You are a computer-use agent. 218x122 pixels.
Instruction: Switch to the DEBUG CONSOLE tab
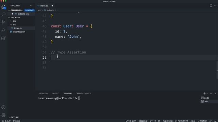point(83,94)
